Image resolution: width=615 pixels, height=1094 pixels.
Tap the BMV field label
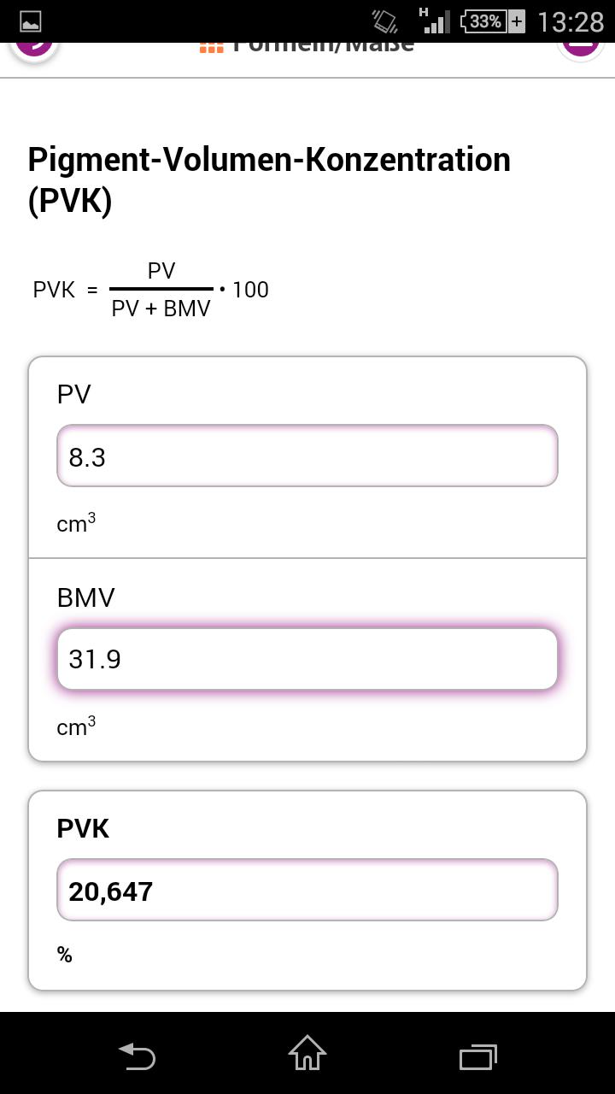click(x=85, y=597)
